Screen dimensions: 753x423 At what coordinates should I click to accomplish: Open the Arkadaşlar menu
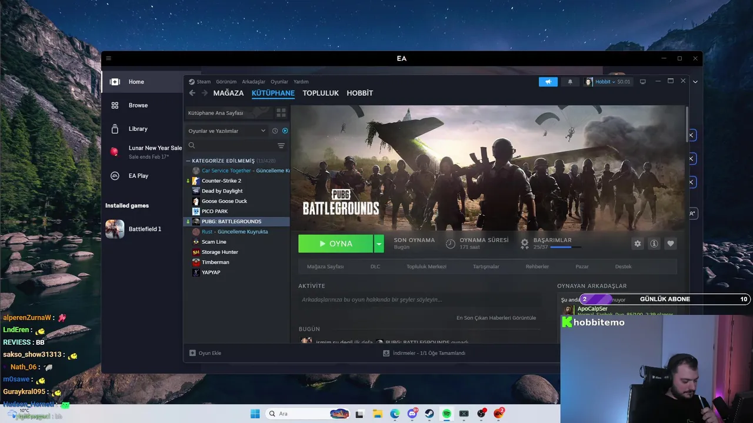pos(254,82)
